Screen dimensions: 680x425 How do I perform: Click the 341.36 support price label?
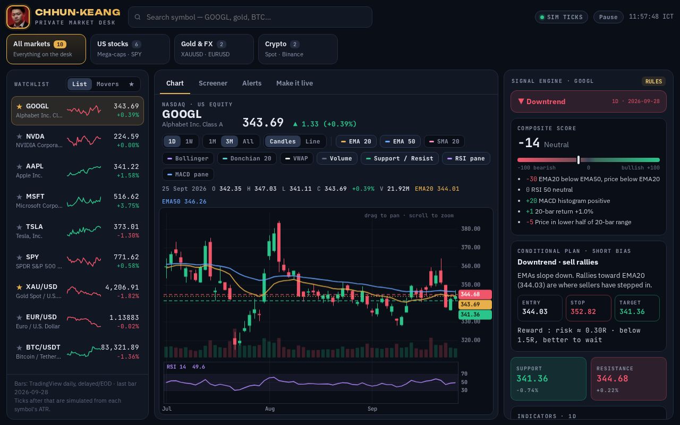(475, 314)
